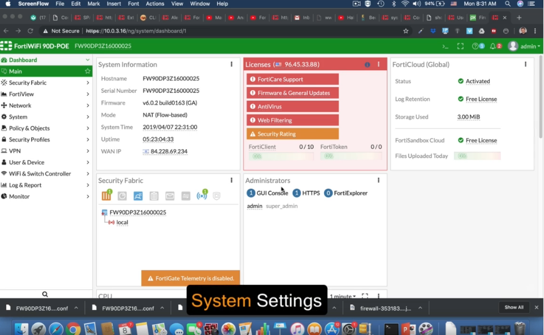This screenshot has width=544, height=335.
Task: Click the FortiCare Support license button
Action: [x=293, y=79]
